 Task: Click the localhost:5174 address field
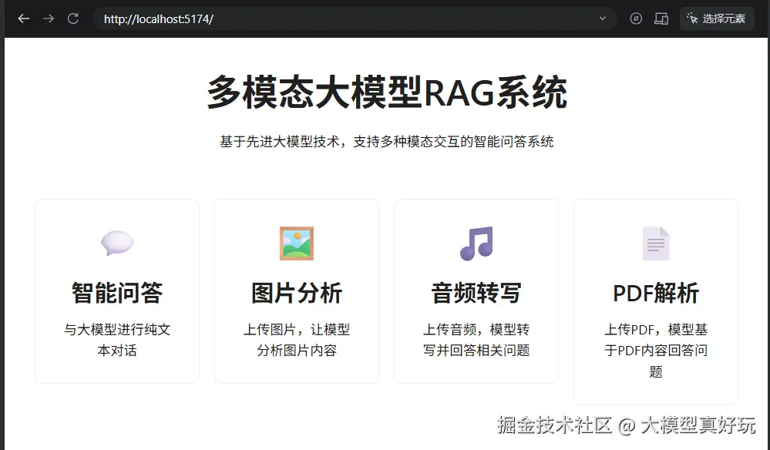[355, 18]
